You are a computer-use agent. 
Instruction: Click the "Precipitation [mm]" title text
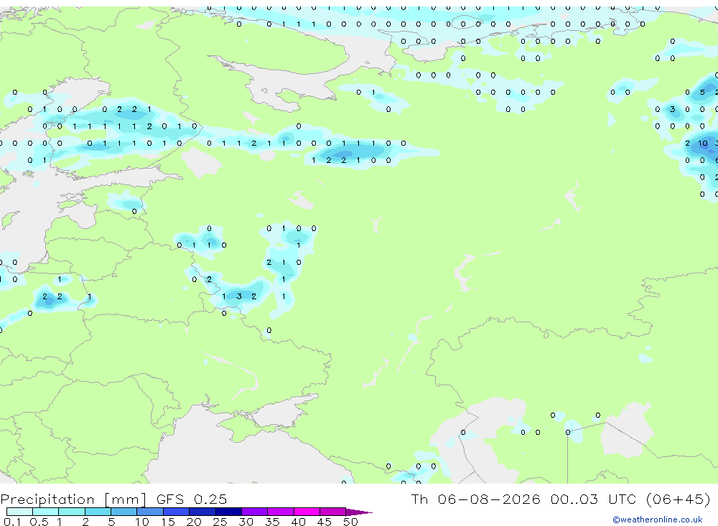pyautogui.click(x=74, y=499)
